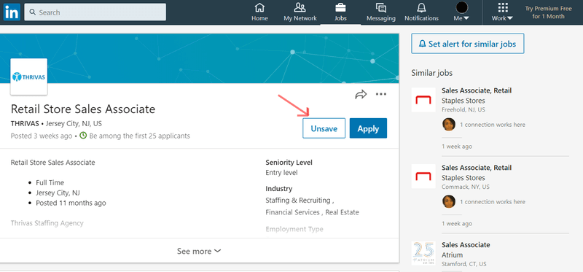Click 'Retail Store Sales Associate' job title
This screenshot has height=272, width=583.
83,109
